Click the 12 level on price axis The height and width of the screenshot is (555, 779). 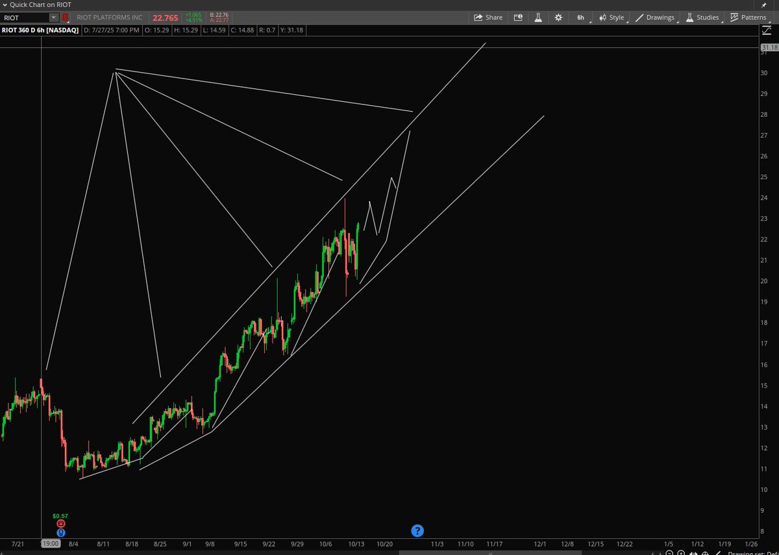pos(765,448)
